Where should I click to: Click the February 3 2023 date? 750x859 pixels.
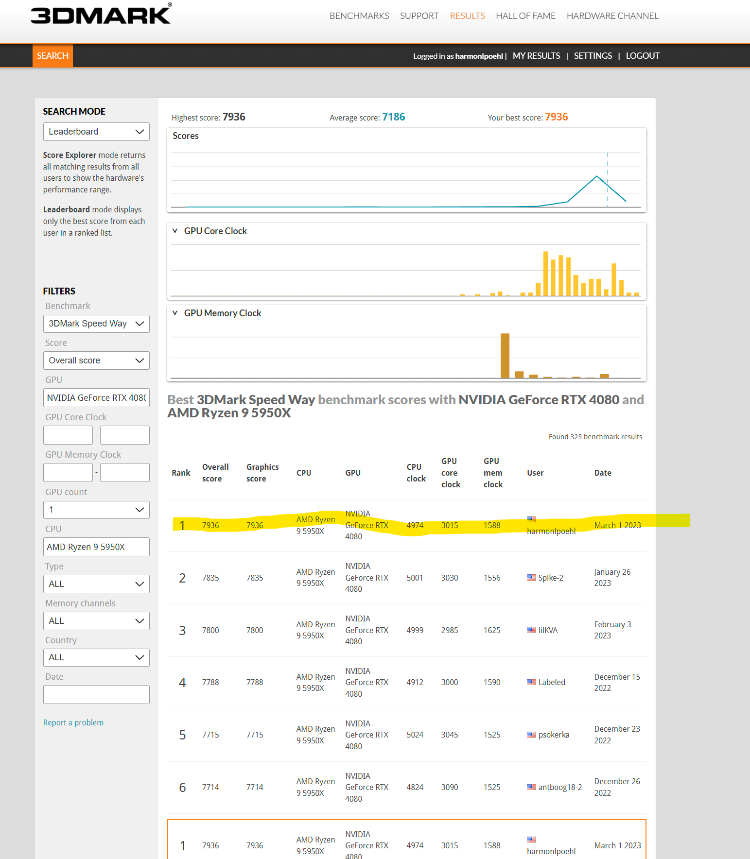pos(612,630)
